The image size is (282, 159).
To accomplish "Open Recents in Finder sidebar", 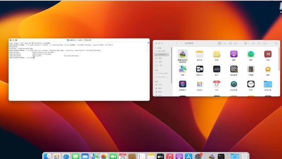I will point(162,51).
